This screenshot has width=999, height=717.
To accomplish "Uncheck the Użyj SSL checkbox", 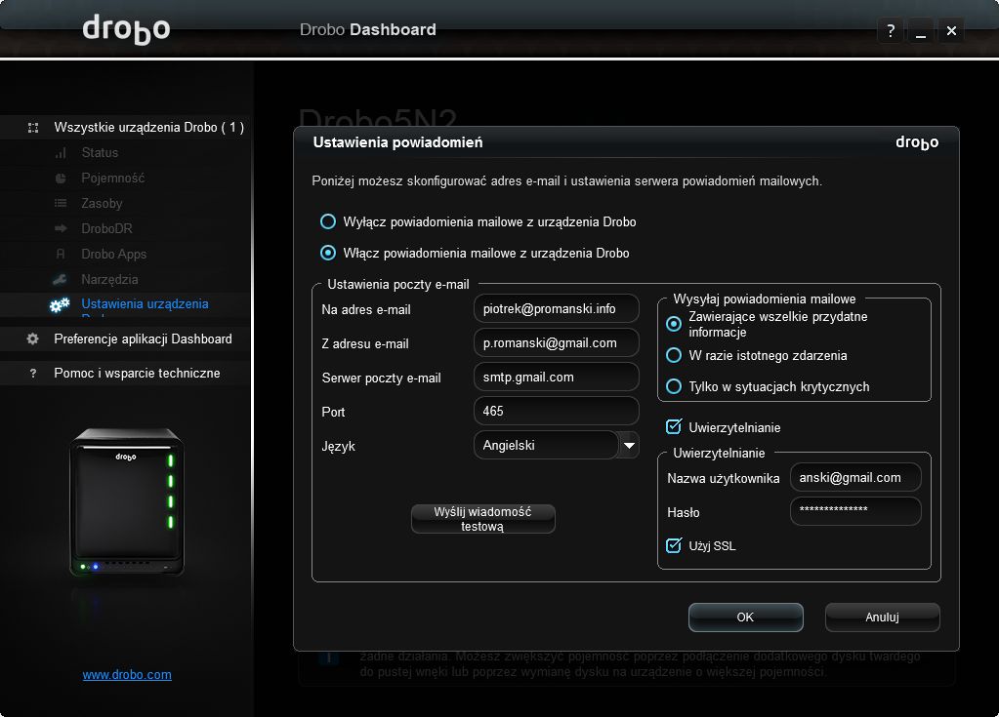I will 674,545.
